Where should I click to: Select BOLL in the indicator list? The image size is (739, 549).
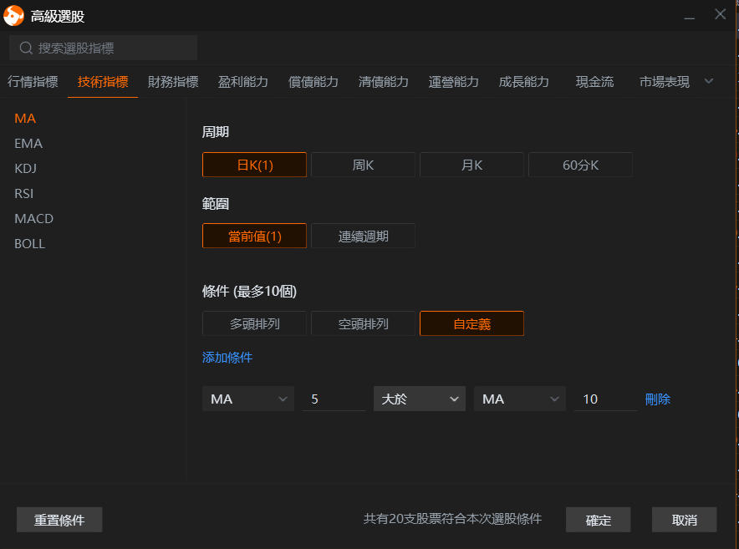point(29,244)
